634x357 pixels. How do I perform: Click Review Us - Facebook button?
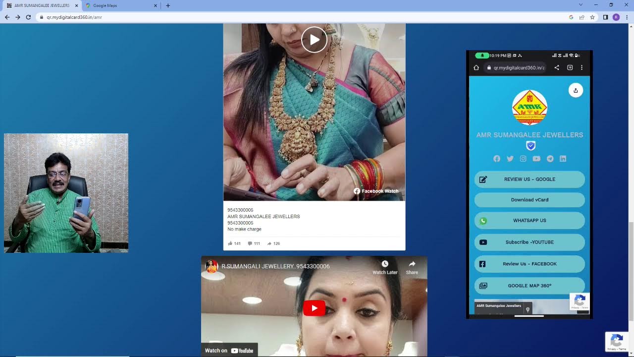(529, 264)
